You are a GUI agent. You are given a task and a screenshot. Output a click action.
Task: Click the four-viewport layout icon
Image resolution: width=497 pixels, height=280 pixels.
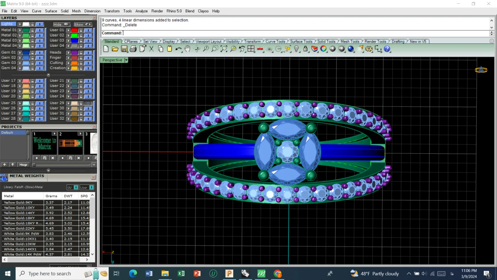[251, 49]
